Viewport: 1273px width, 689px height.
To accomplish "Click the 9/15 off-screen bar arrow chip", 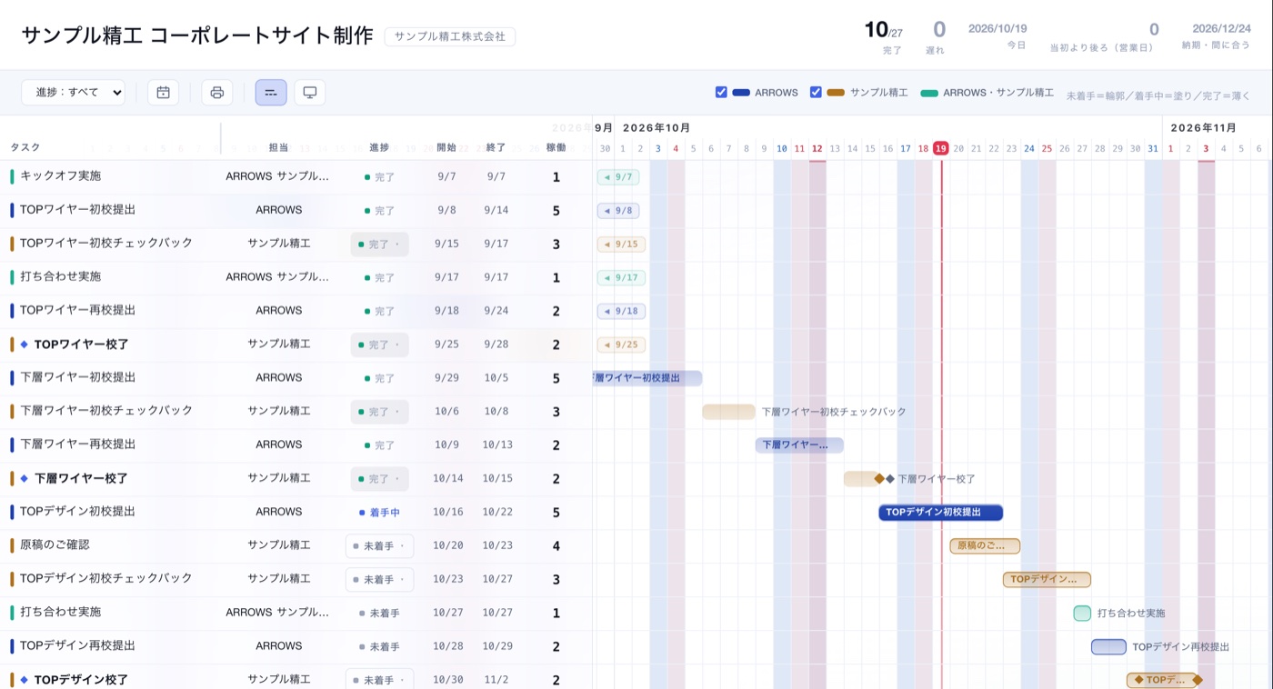I will pyautogui.click(x=621, y=245).
